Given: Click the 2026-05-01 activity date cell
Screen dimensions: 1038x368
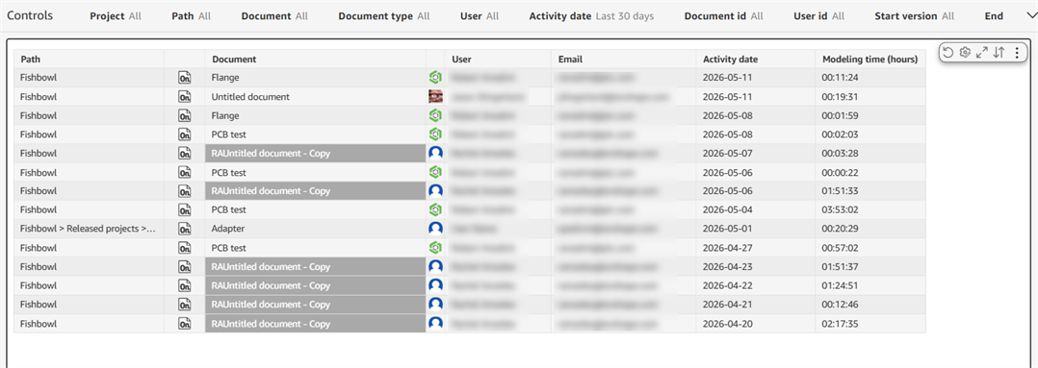Looking at the screenshot, I should pyautogui.click(x=756, y=229).
